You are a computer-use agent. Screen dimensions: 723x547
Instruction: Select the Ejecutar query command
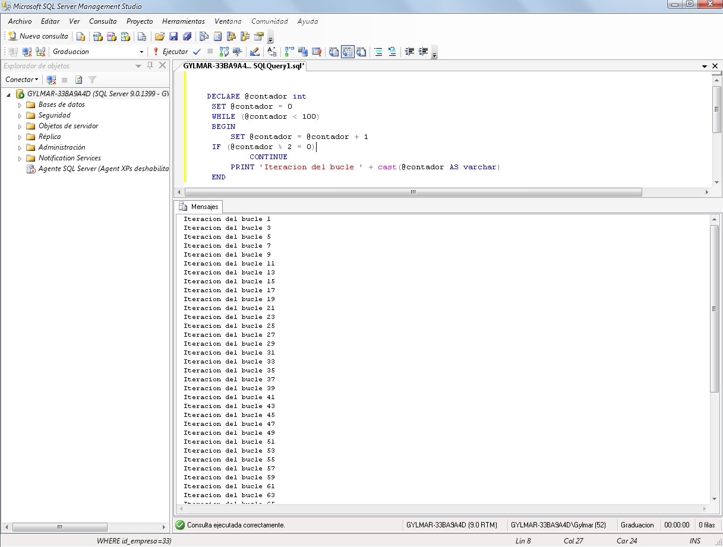[x=176, y=51]
